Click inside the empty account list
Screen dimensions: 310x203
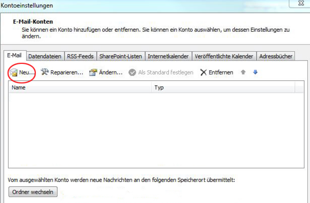[x=156, y=129]
